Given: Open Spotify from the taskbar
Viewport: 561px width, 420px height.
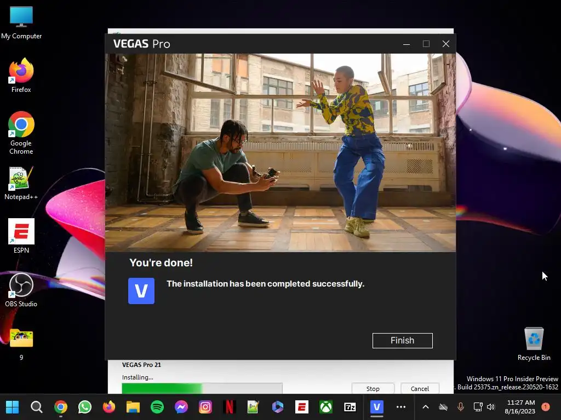Looking at the screenshot, I should pyautogui.click(x=157, y=407).
